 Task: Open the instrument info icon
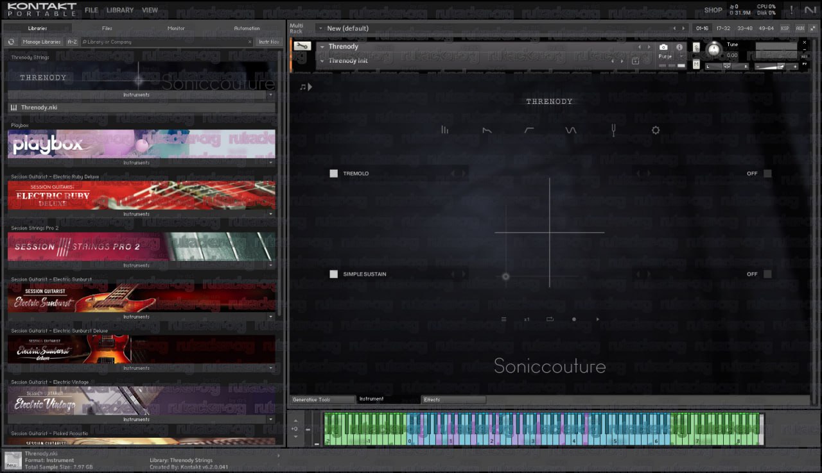679,47
